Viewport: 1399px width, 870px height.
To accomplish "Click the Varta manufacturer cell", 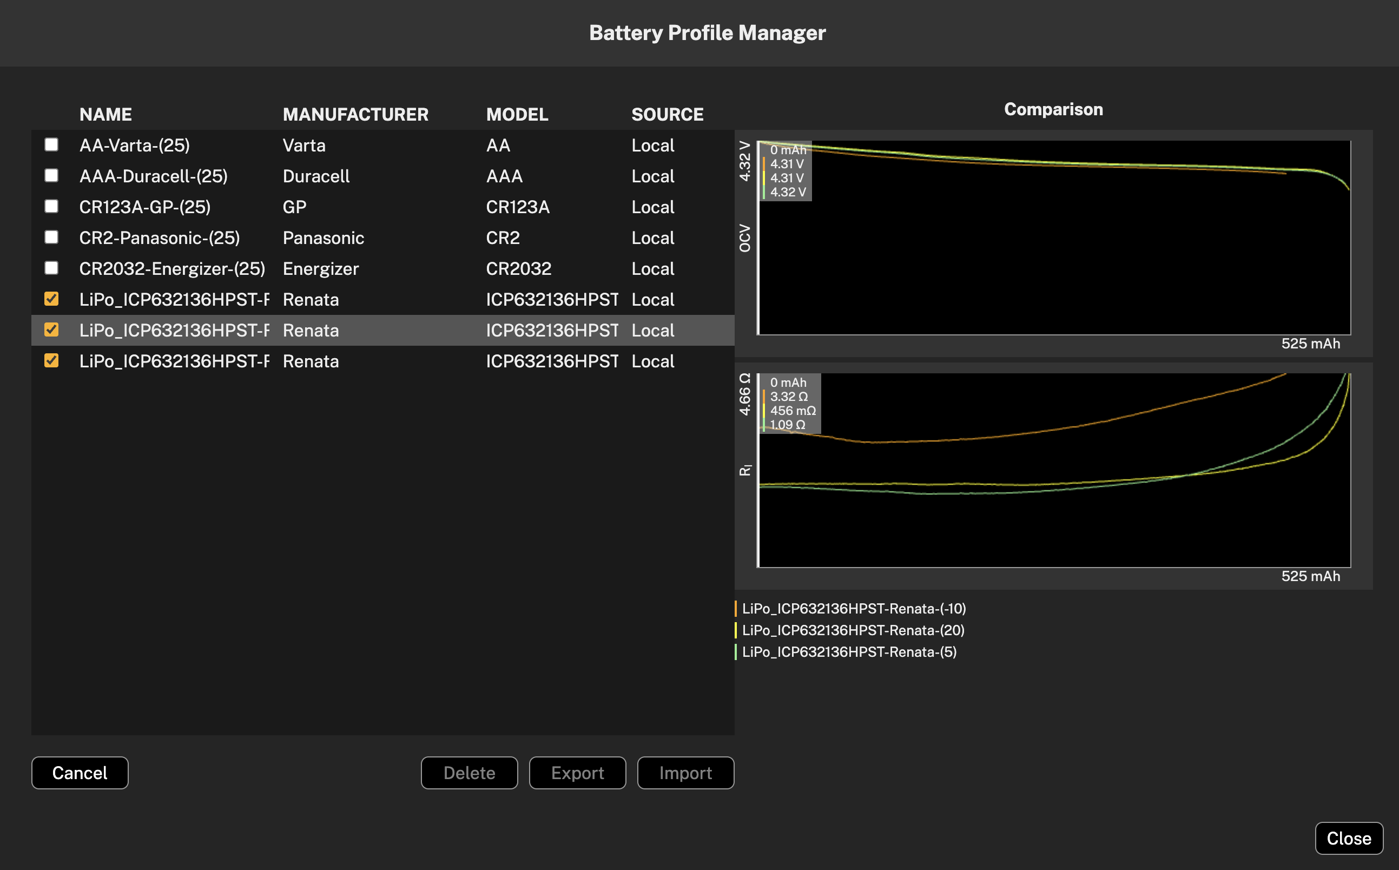I will (304, 146).
